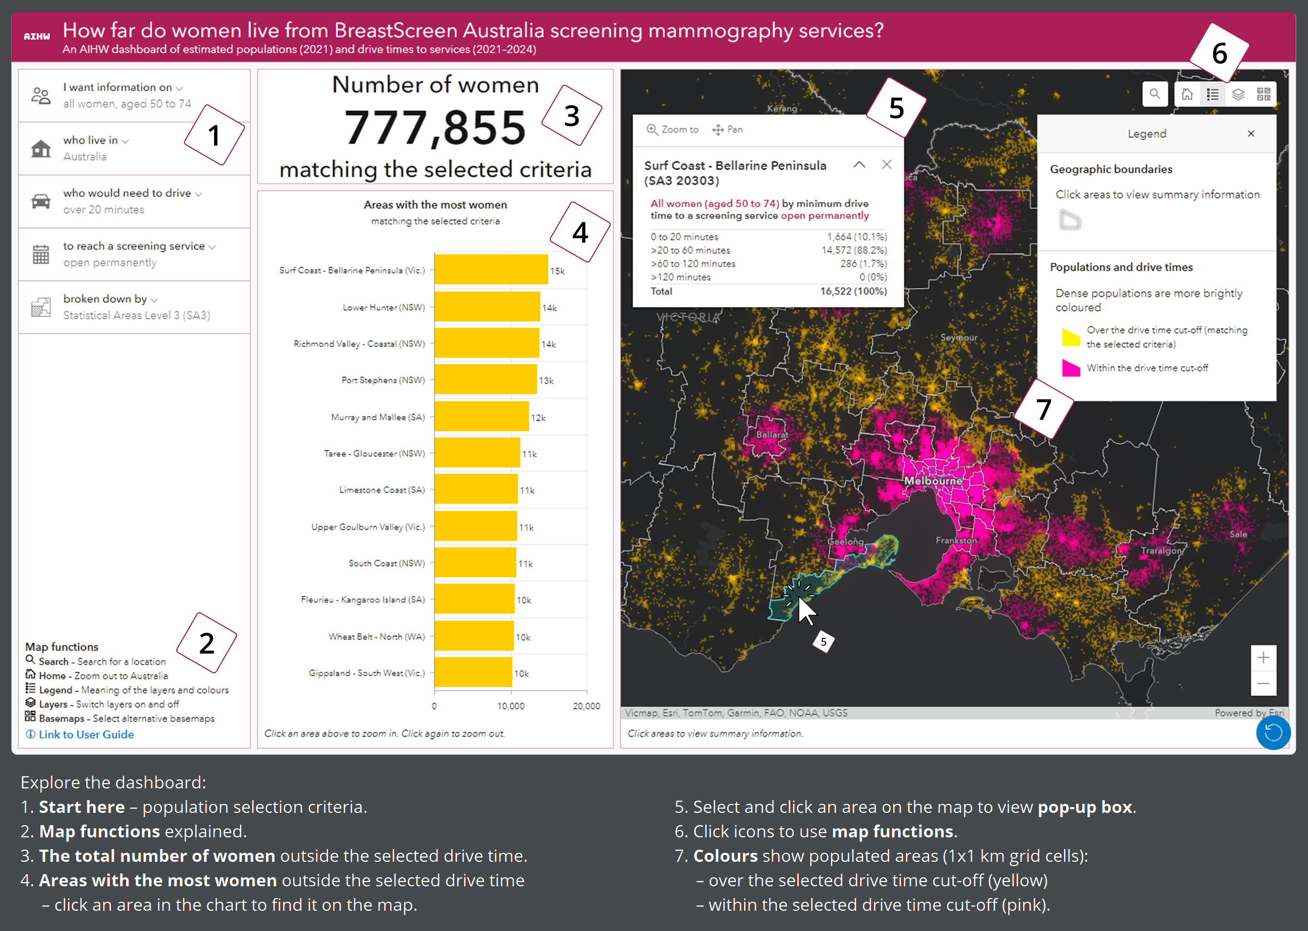
Task: Click the 777,855 women count
Action: (x=434, y=127)
